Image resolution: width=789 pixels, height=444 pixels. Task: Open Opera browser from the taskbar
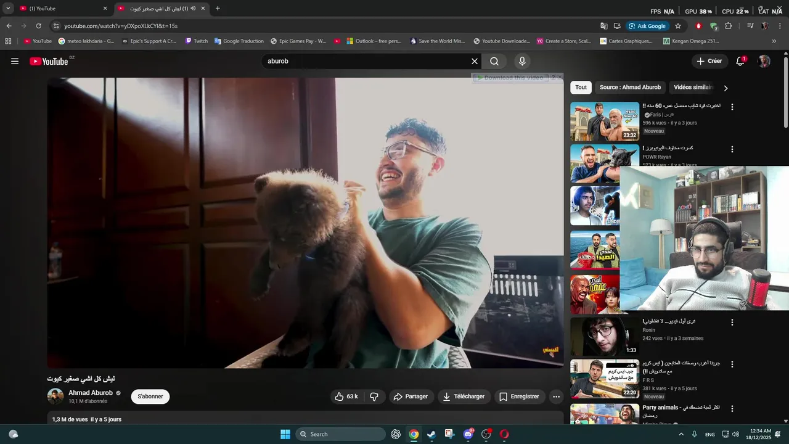(x=504, y=434)
